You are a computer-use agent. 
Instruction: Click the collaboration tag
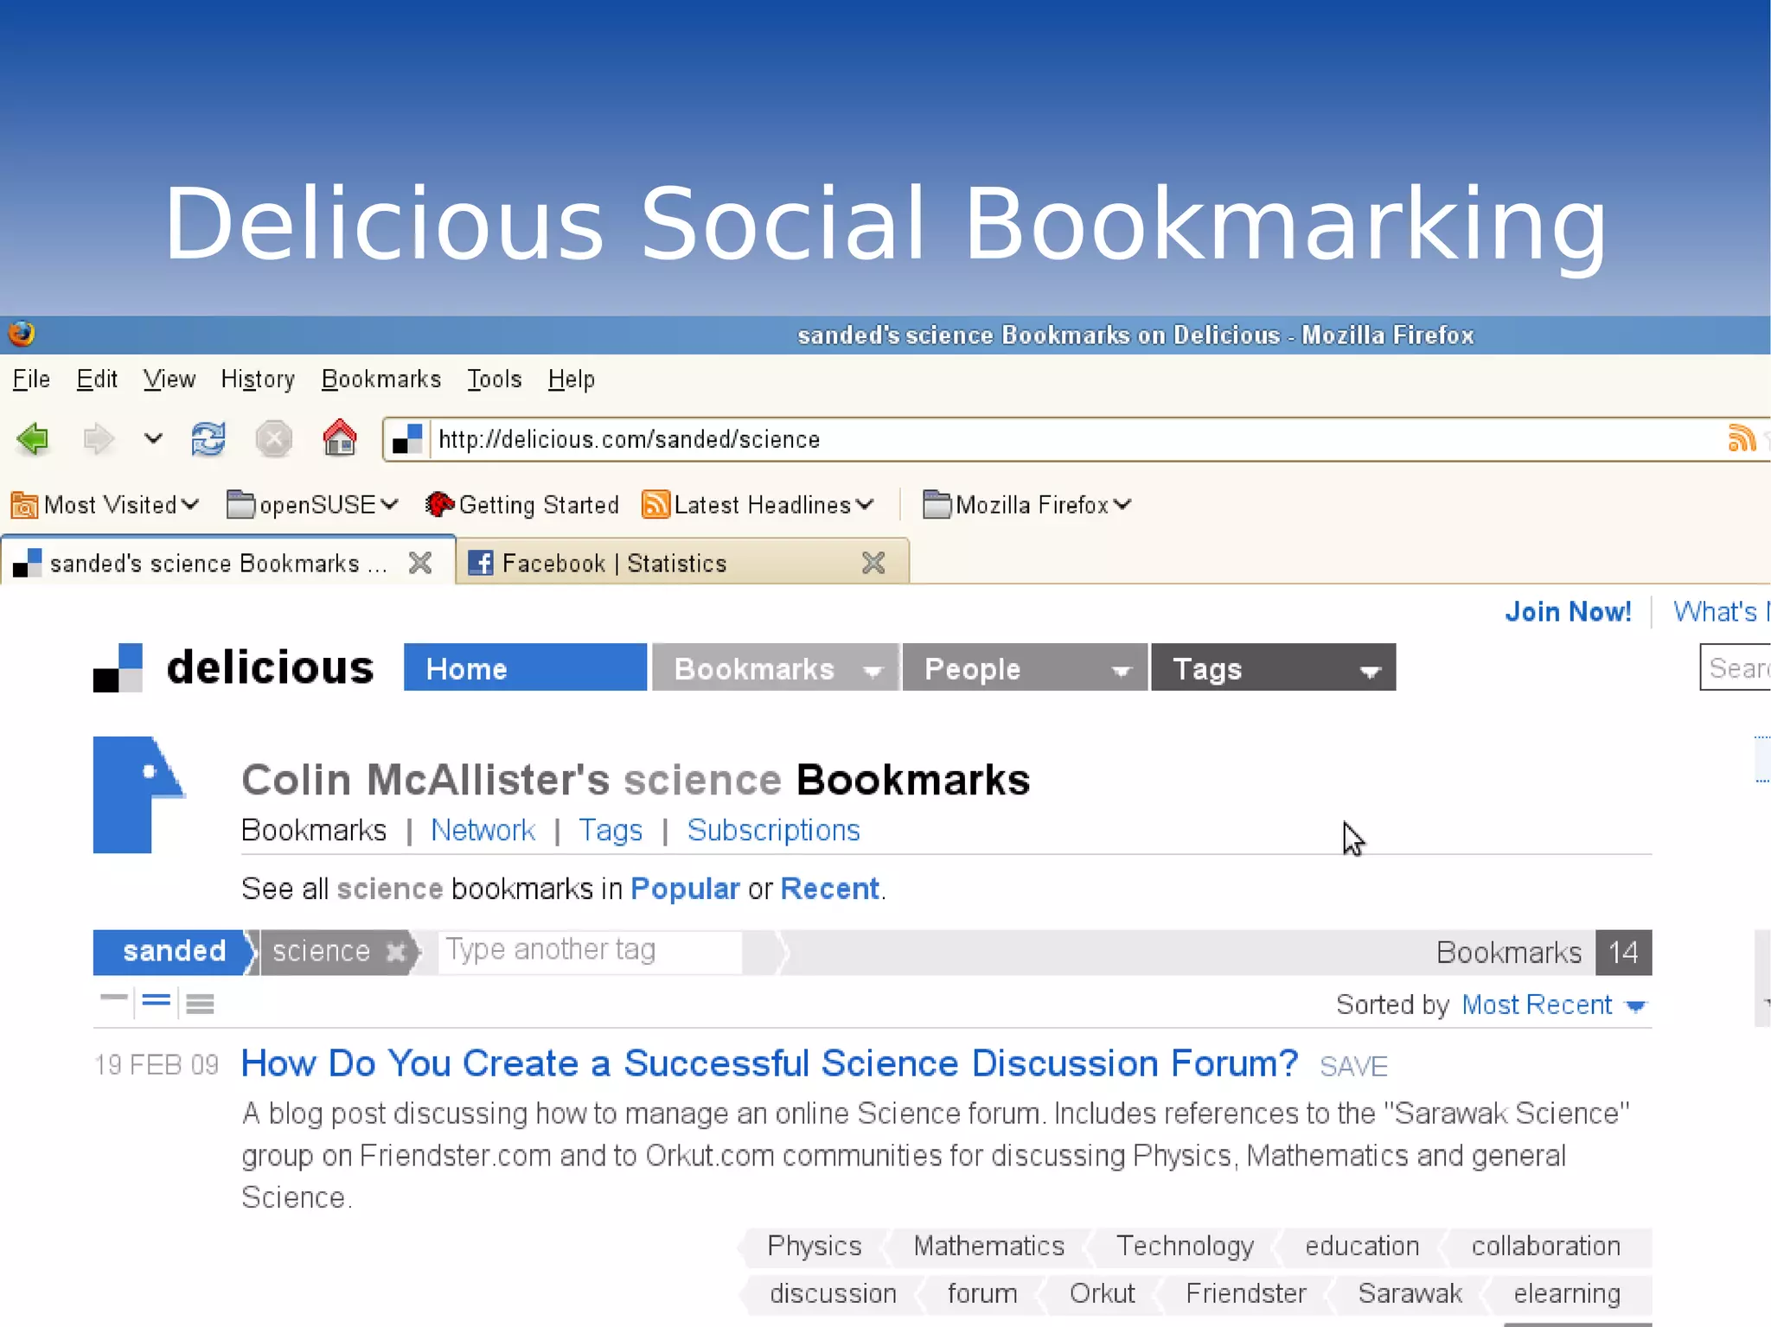click(x=1546, y=1246)
